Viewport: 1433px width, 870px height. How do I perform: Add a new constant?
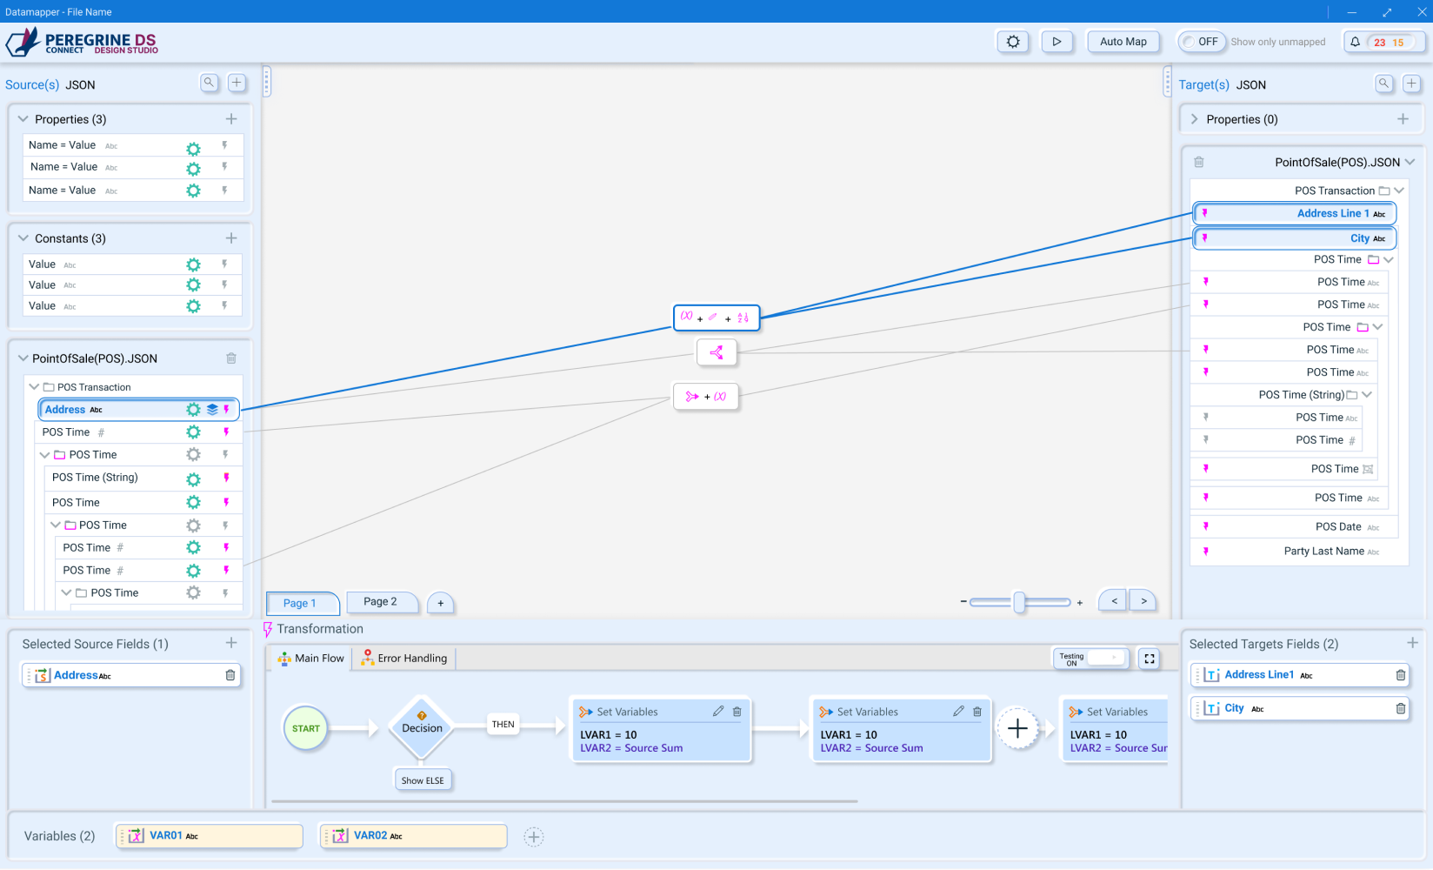click(231, 238)
